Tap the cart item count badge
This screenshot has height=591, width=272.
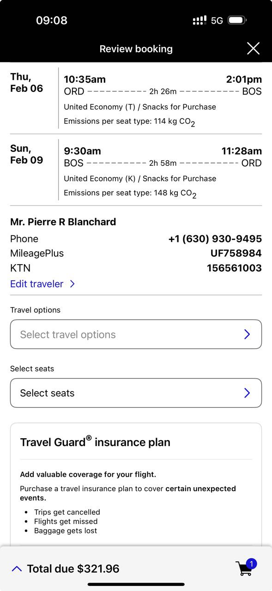point(251,564)
